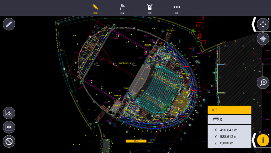Select the ruler measuring tool icon
The height and width of the screenshot is (153, 271).
9,24
